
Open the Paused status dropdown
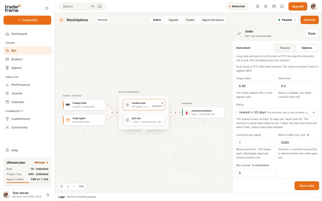pos(287,20)
